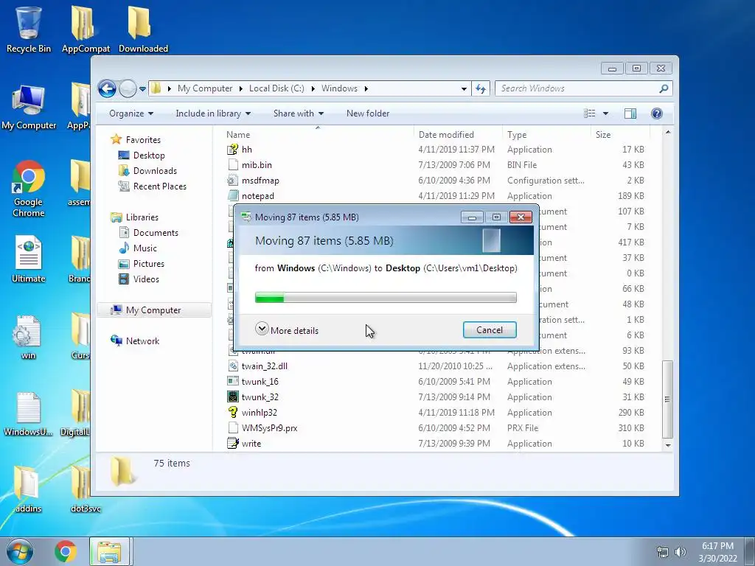Open Include in library dropdown
The image size is (755, 566).
213,113
